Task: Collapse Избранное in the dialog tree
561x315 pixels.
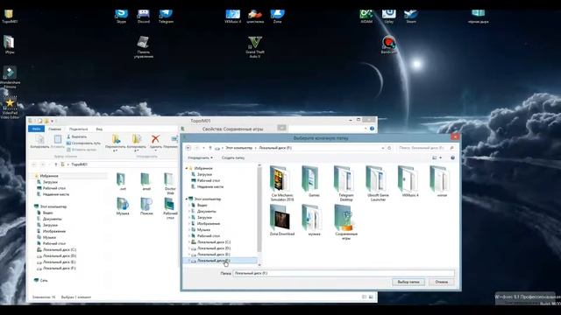Action: coord(187,168)
